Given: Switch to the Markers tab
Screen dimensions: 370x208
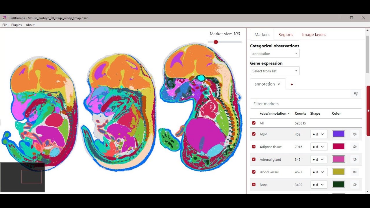Looking at the screenshot, I should [x=262, y=34].
